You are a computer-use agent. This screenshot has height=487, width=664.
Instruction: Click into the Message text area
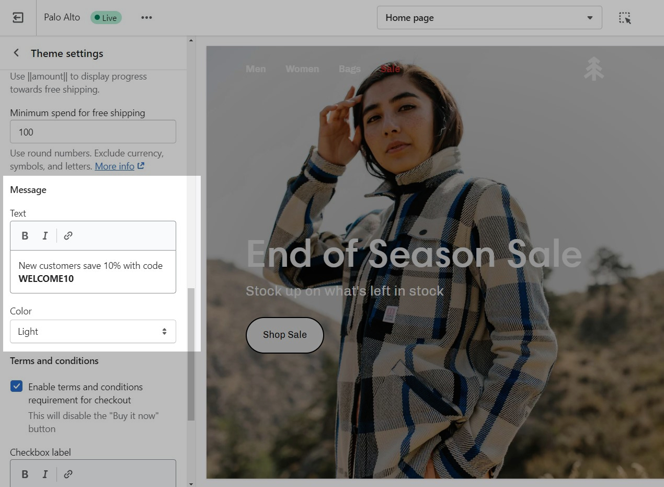pos(93,272)
